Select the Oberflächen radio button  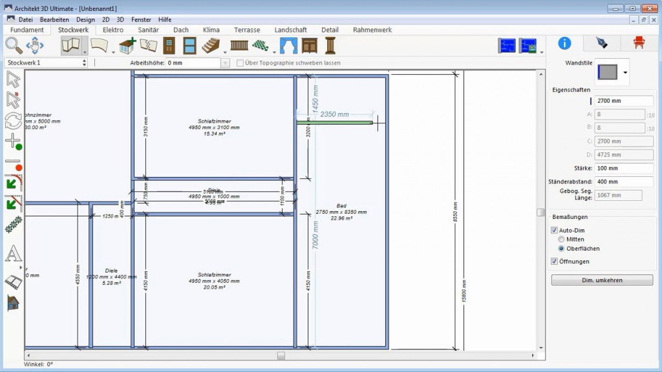tap(561, 249)
